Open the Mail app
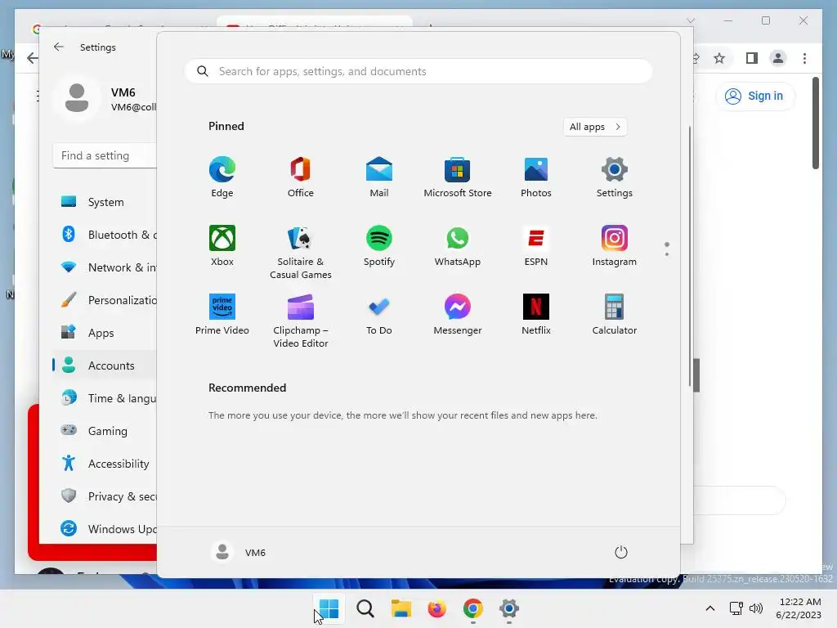Viewport: 837px width, 628px height. [379, 177]
